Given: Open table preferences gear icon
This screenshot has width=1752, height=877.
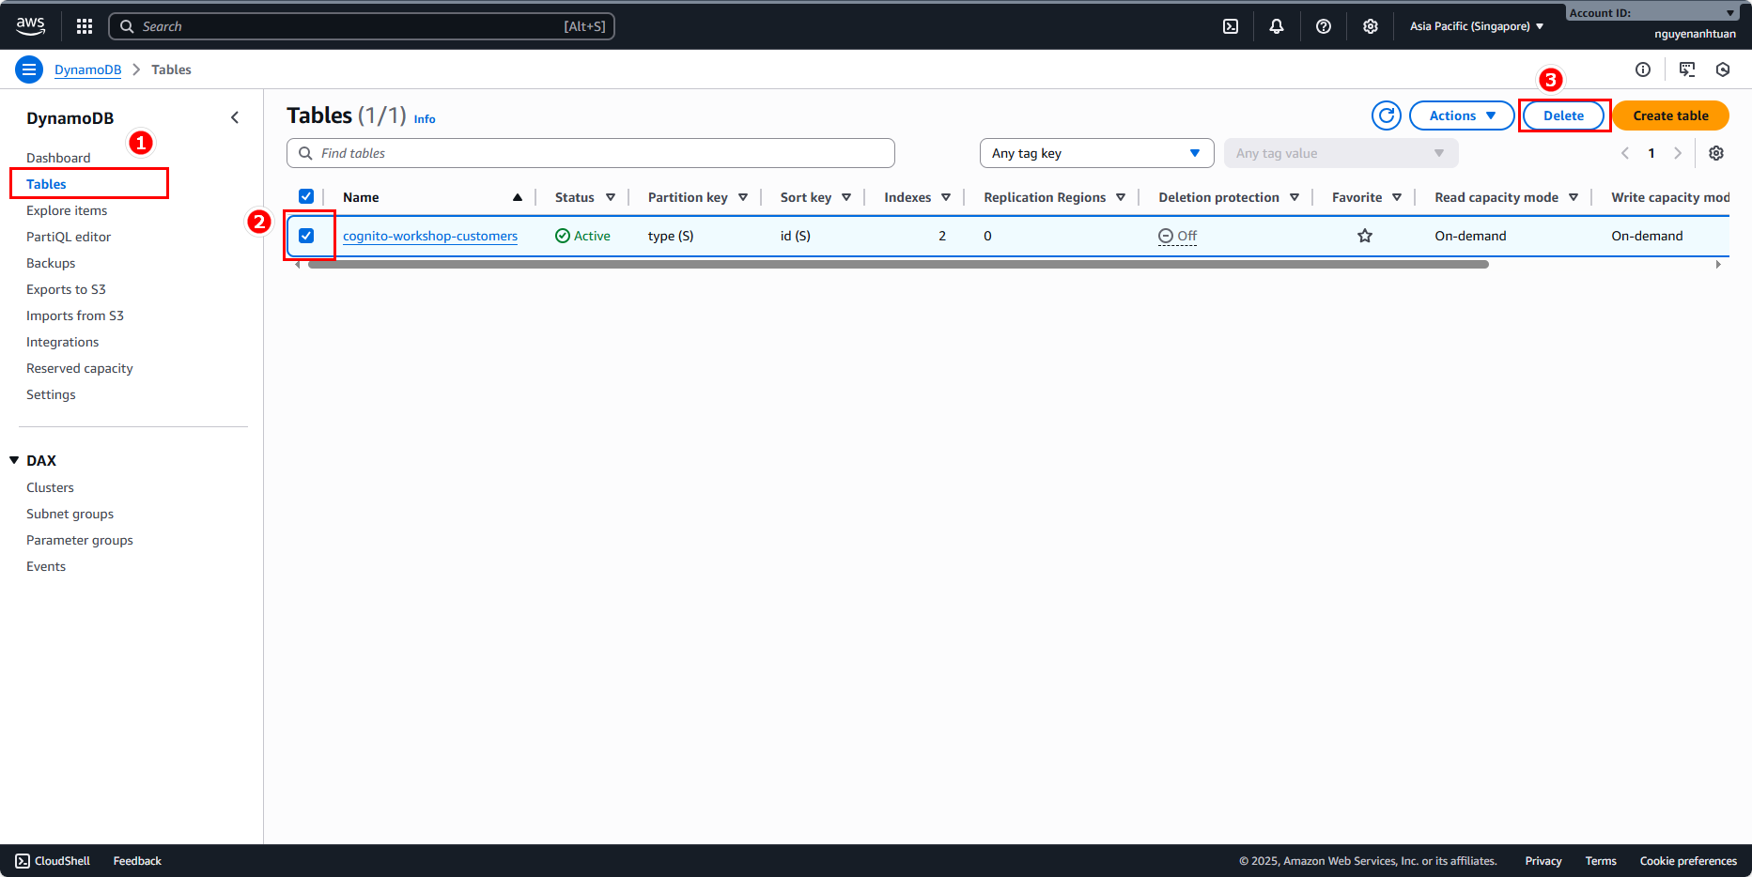Looking at the screenshot, I should pyautogui.click(x=1716, y=153).
